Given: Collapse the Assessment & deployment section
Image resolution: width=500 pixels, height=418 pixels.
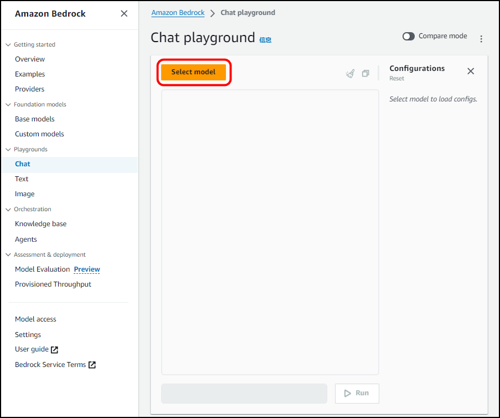Looking at the screenshot, I should (8, 255).
